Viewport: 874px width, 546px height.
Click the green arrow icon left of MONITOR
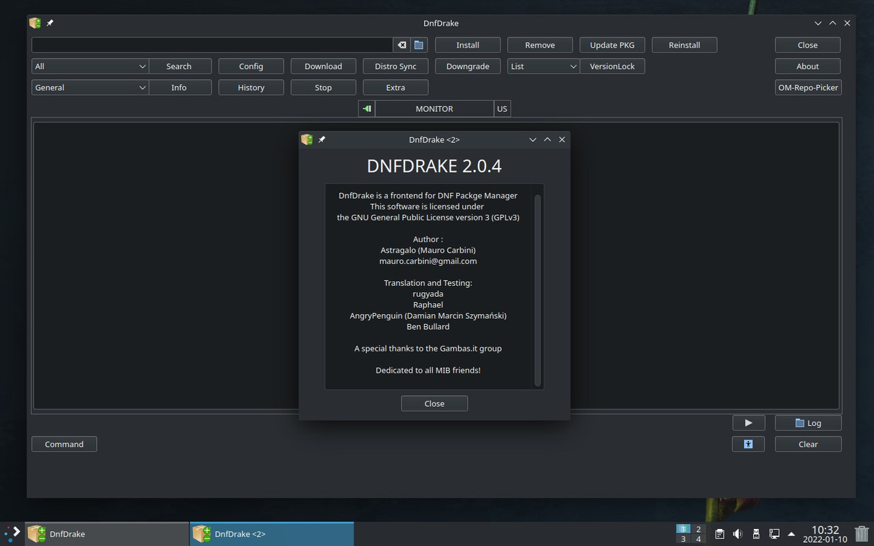(x=367, y=109)
